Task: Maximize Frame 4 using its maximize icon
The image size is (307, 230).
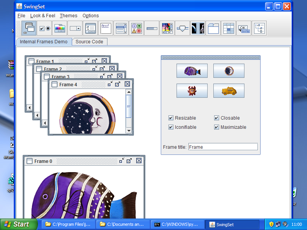Action: (x=118, y=84)
